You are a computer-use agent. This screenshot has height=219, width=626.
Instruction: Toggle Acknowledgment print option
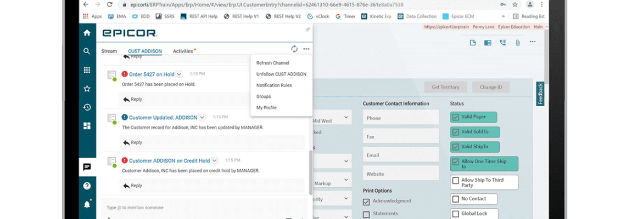point(366,201)
